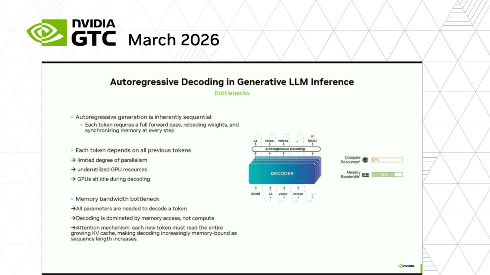Click the red 'm' above the [EOS] token

coord(313,136)
